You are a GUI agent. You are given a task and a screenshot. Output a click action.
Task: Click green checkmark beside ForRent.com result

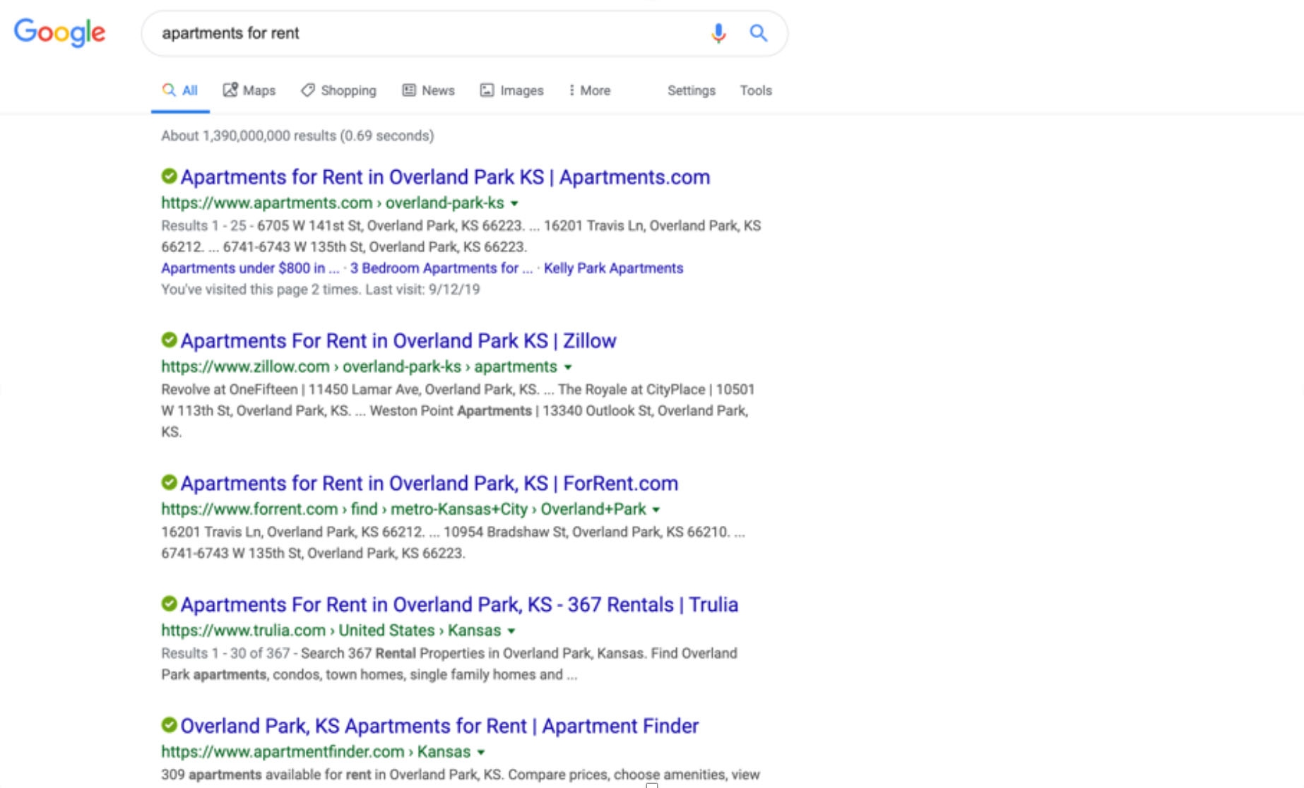[169, 482]
